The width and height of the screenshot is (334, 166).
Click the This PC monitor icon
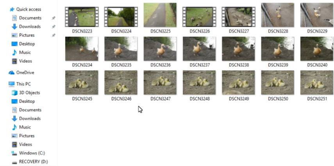tap(11, 84)
